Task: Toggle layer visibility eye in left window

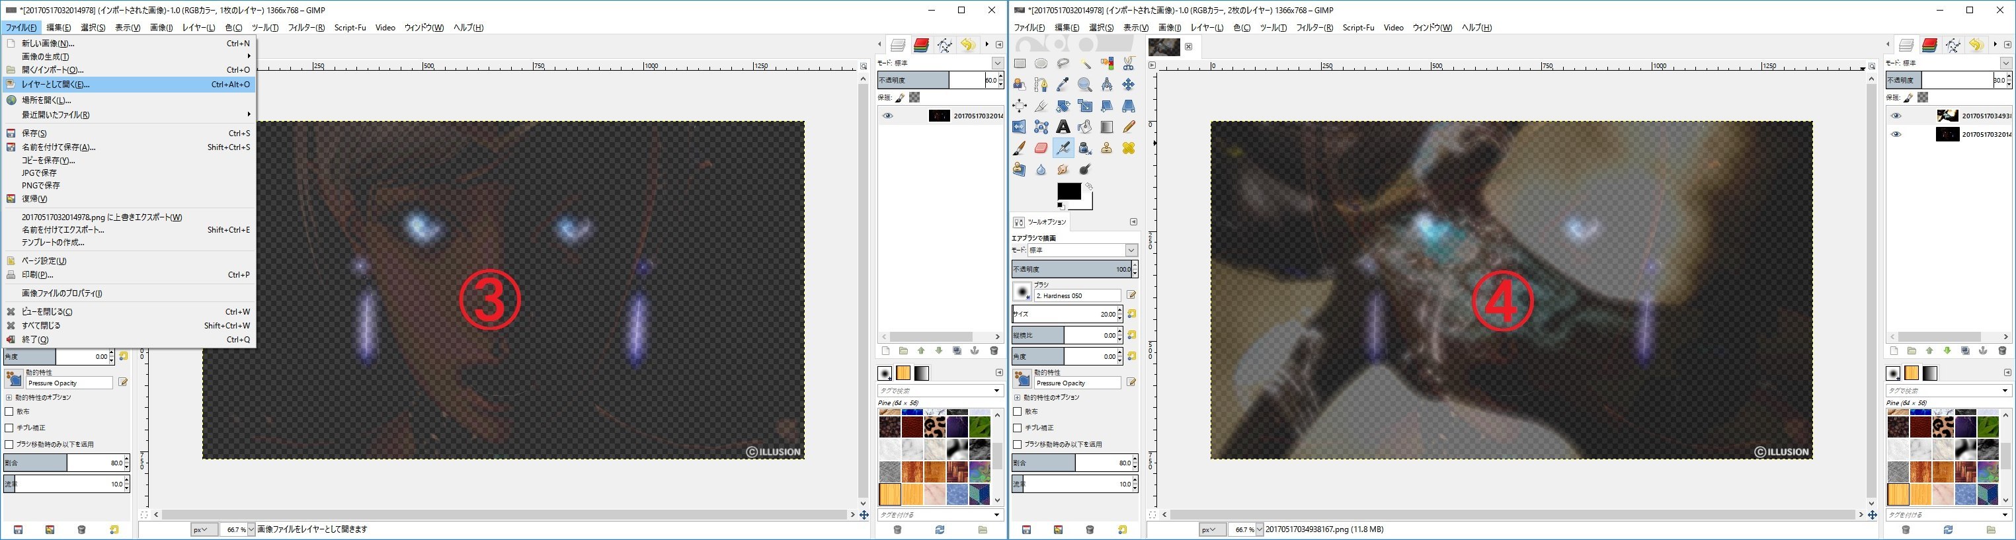Action: 887,116
